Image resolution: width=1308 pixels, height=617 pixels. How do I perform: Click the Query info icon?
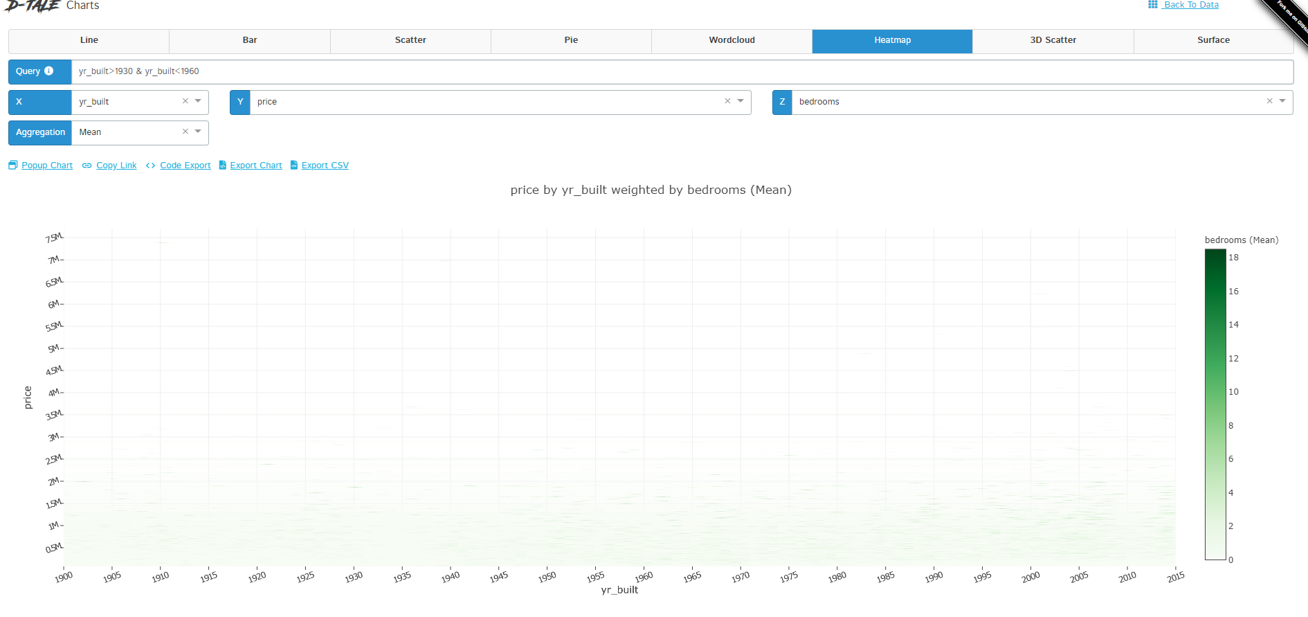[x=49, y=71]
